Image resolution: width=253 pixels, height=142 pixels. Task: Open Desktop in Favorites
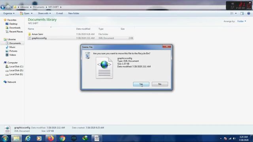point(13,24)
